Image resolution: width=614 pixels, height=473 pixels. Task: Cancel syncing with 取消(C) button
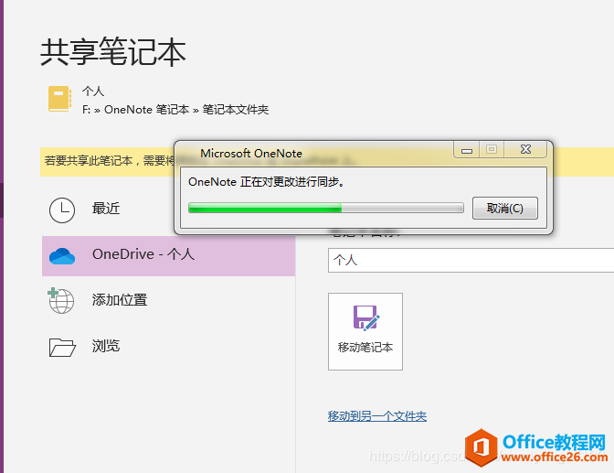(504, 208)
